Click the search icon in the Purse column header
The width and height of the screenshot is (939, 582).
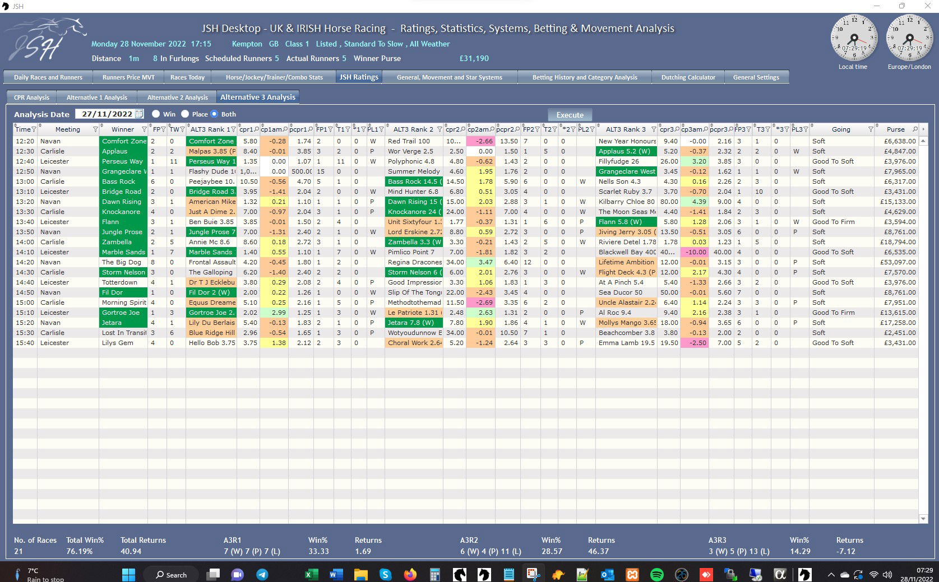click(x=915, y=129)
